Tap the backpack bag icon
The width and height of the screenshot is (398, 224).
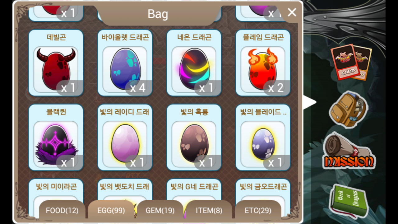[x=349, y=110]
